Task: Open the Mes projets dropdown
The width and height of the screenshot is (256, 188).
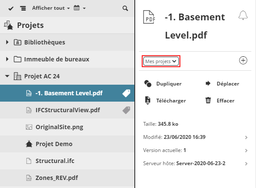Action: pyautogui.click(x=161, y=61)
